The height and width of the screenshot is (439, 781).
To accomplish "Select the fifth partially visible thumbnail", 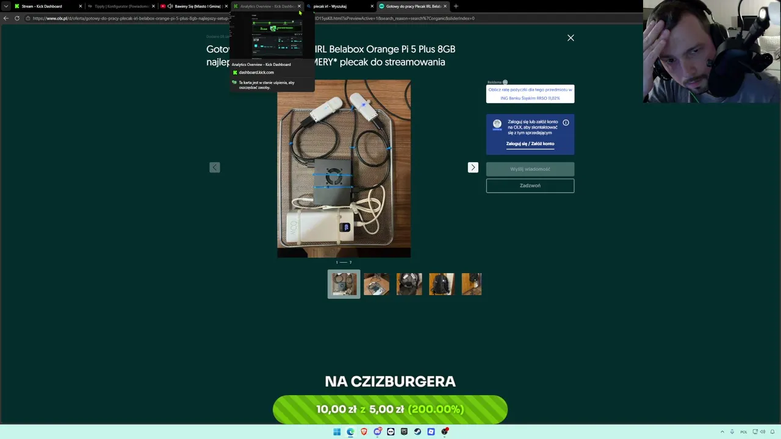I will [472, 284].
